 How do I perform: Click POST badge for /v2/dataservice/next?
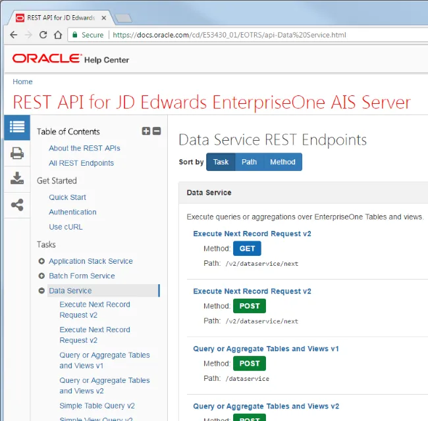pos(250,306)
